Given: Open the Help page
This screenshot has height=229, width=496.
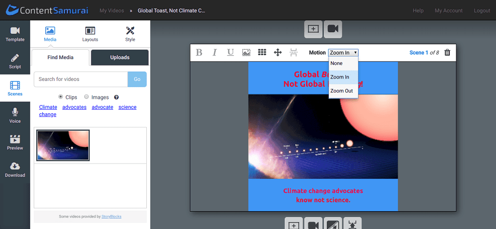Looking at the screenshot, I should (x=418, y=10).
